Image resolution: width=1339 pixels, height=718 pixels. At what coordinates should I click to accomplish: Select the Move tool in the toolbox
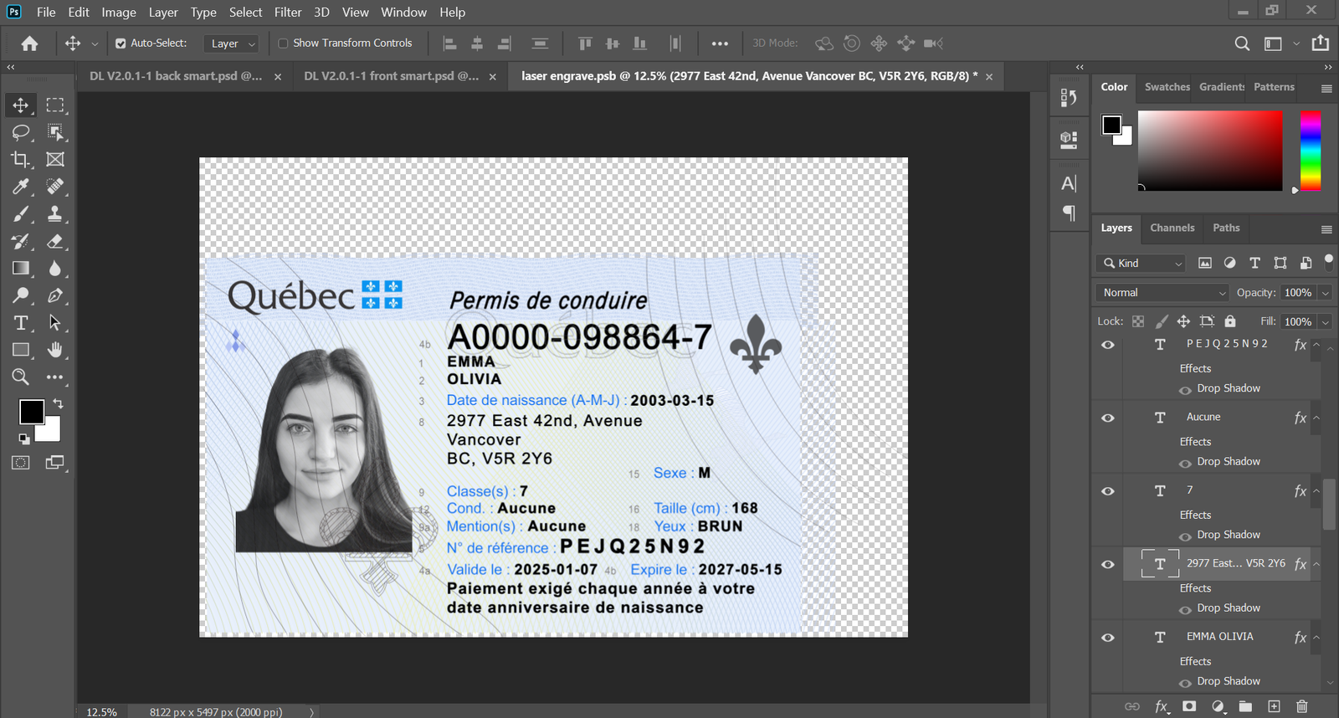point(21,105)
